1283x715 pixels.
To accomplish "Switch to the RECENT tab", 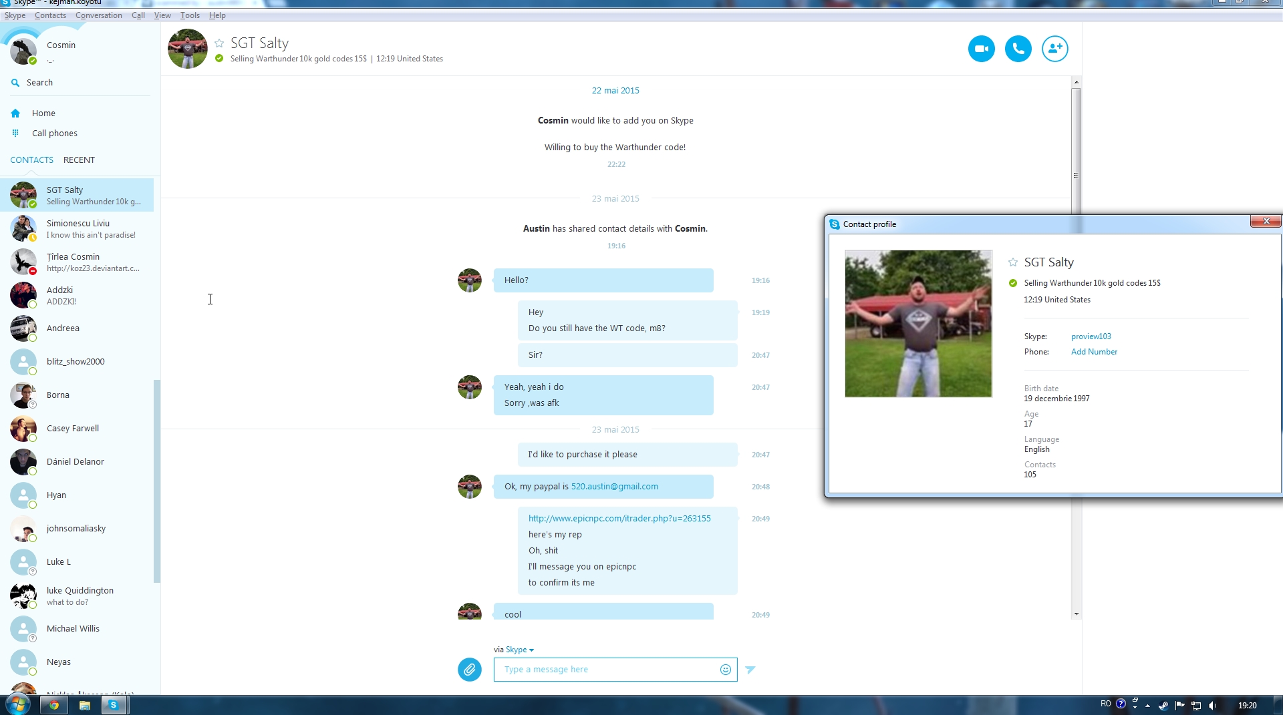I will (79, 160).
